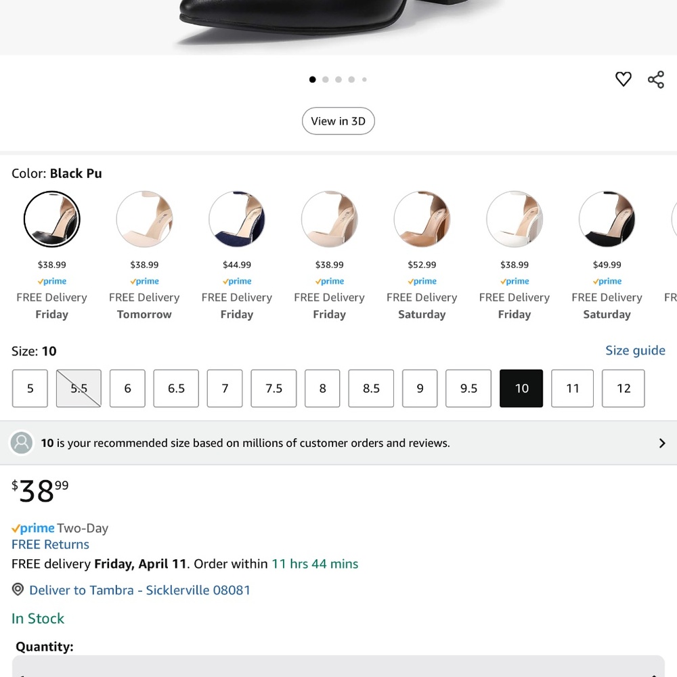This screenshot has width=677, height=677.
Task: Pick the tan shoe swatch priced $52.99
Action: 422,219
